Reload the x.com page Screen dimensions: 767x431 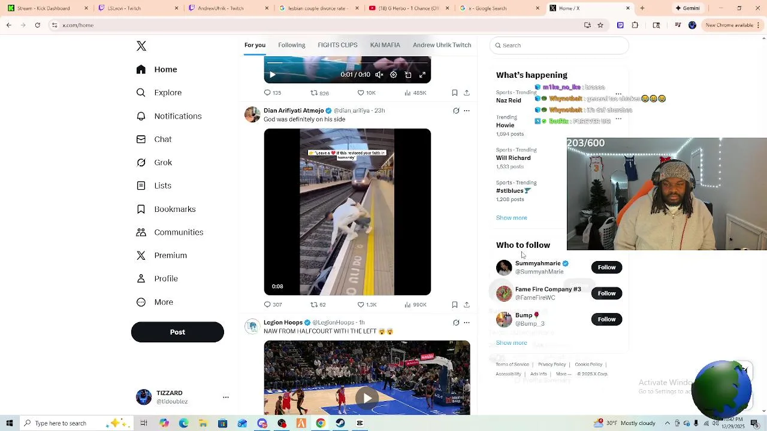coord(37,25)
